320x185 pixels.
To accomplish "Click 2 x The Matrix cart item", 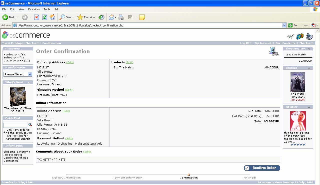I will click(x=296, y=55).
